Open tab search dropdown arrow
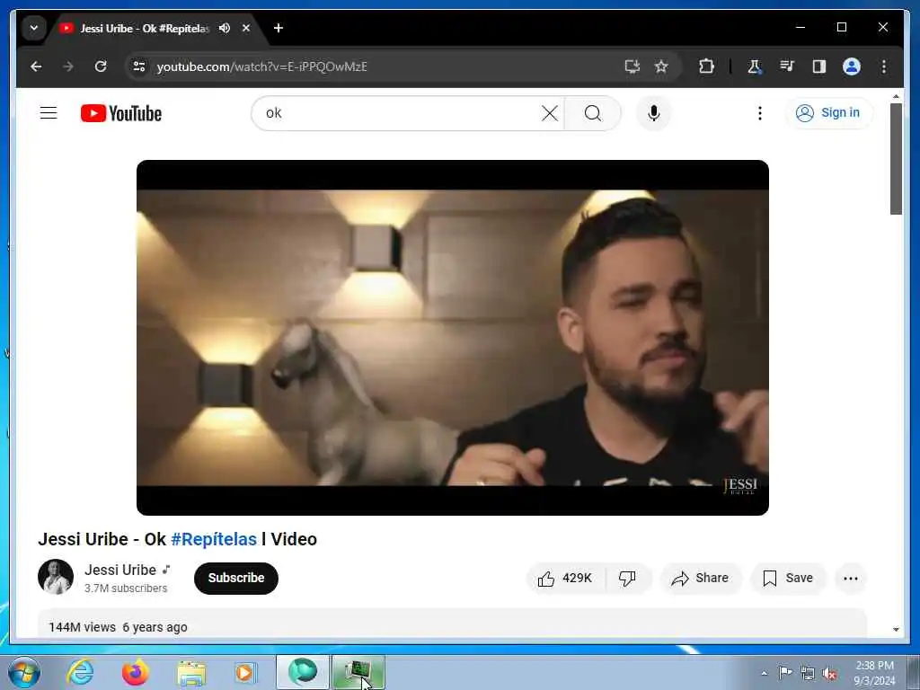The height and width of the screenshot is (690, 920). (x=34, y=28)
